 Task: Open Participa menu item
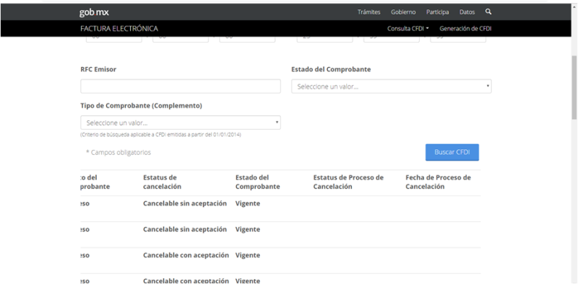pos(438,12)
